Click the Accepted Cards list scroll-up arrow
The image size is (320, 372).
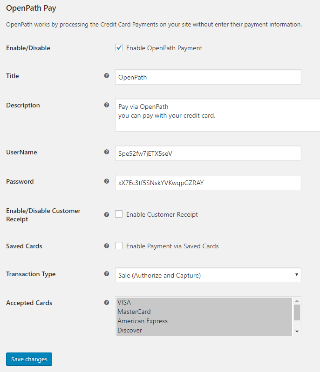(297, 301)
